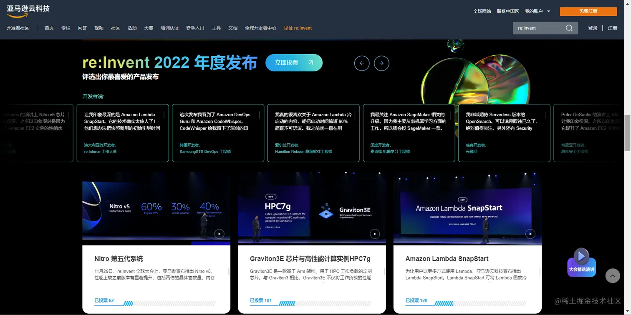Click the 开发者说 label
Screen dimensions: 631x315
(93, 96)
